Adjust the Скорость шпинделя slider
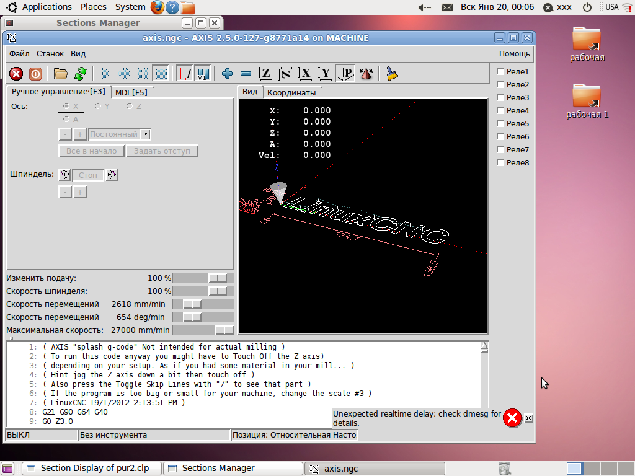The width and height of the screenshot is (635, 476). [203, 291]
